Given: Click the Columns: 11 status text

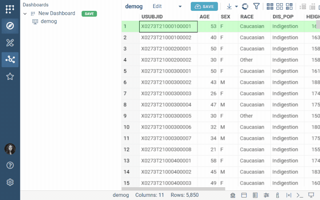Looking at the screenshot, I should pos(150,195).
